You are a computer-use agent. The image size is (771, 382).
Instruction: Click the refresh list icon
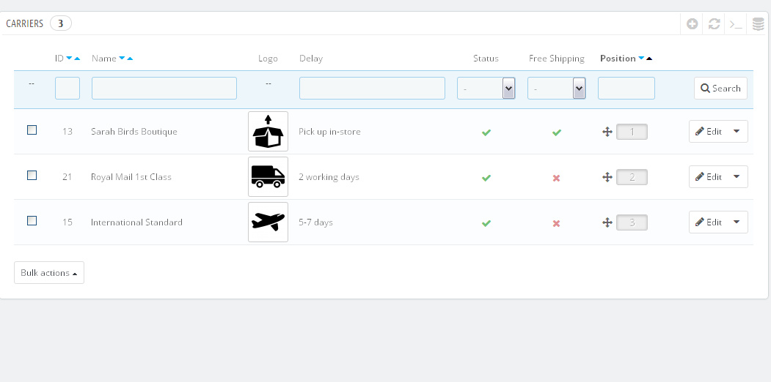(714, 24)
